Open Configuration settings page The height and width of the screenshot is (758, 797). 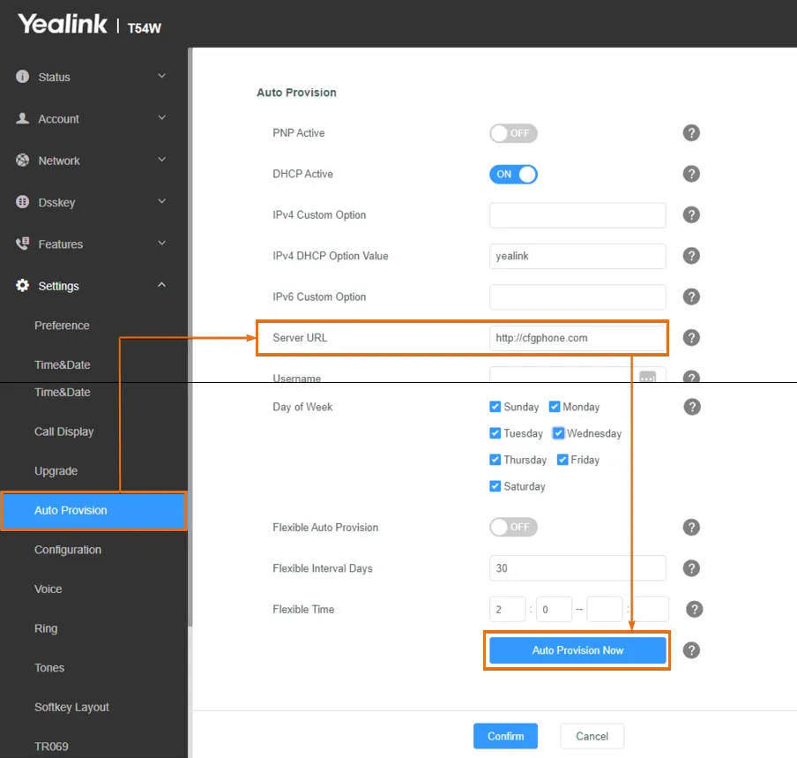68,550
